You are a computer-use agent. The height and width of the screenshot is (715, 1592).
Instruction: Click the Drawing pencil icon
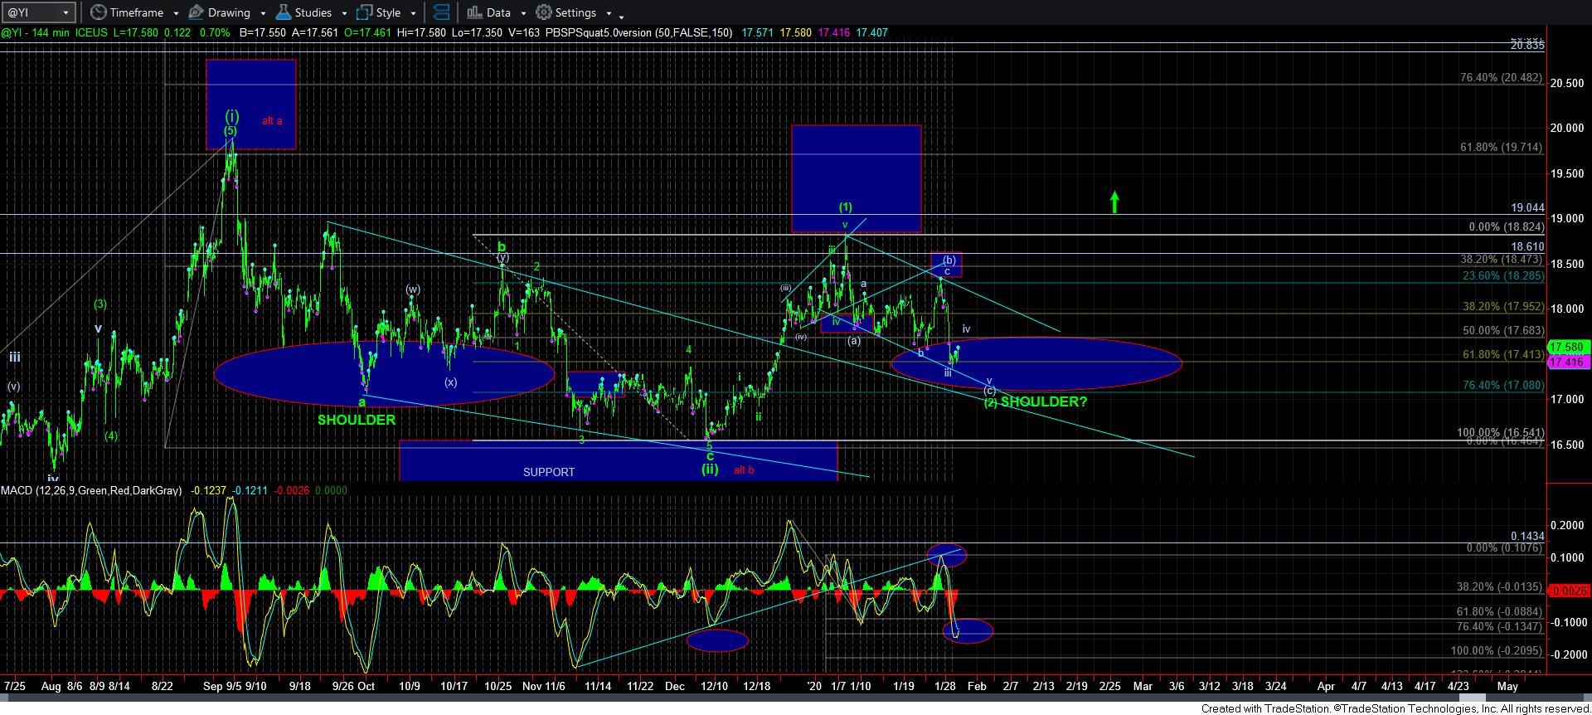(197, 12)
